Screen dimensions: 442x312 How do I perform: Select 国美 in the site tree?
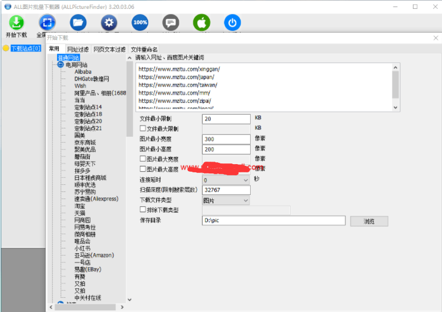(80, 135)
